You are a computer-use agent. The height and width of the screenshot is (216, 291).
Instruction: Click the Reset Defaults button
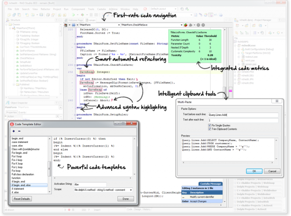point(22,199)
